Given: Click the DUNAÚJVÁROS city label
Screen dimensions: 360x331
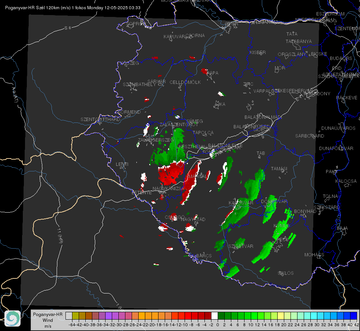Looking at the screenshot, I should [x=338, y=128].
